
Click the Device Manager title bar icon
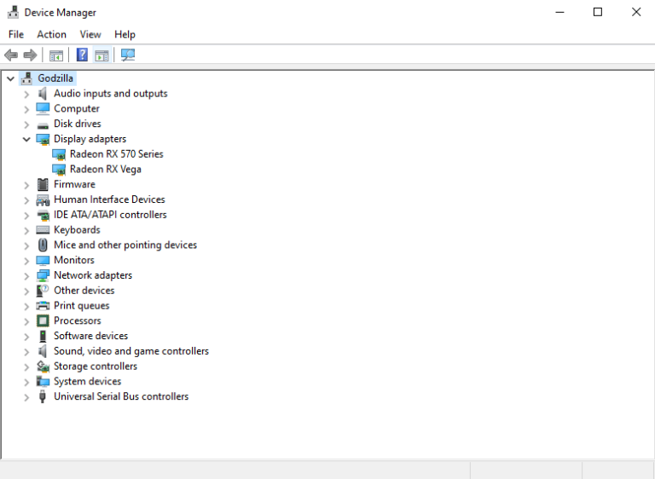(13, 12)
